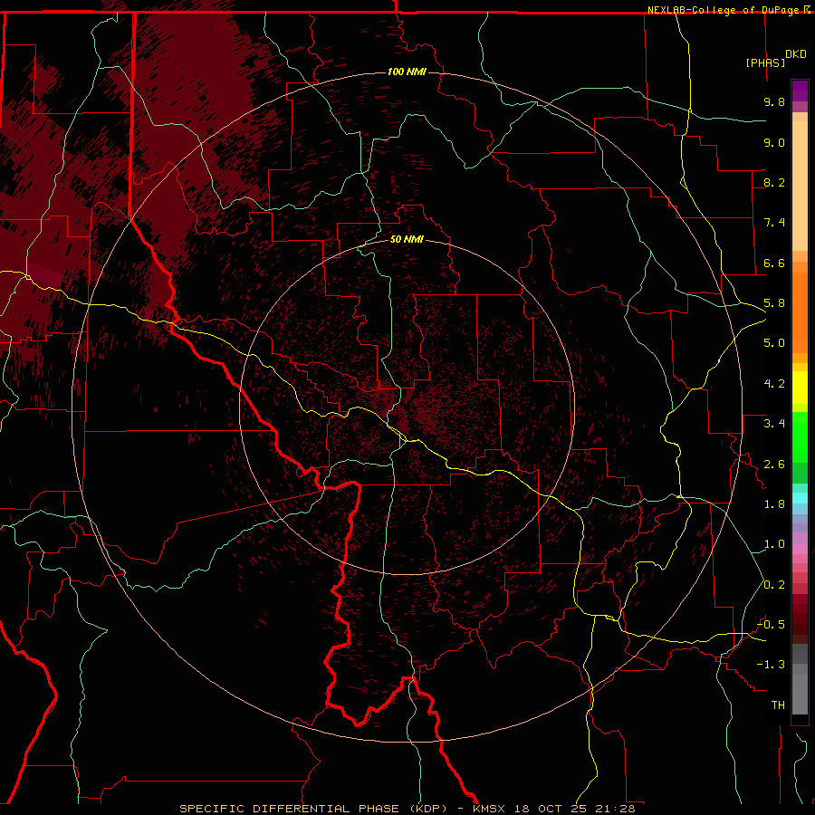815x815 pixels.
Task: Click the 50 NMI range ring label
Action: click(x=407, y=239)
